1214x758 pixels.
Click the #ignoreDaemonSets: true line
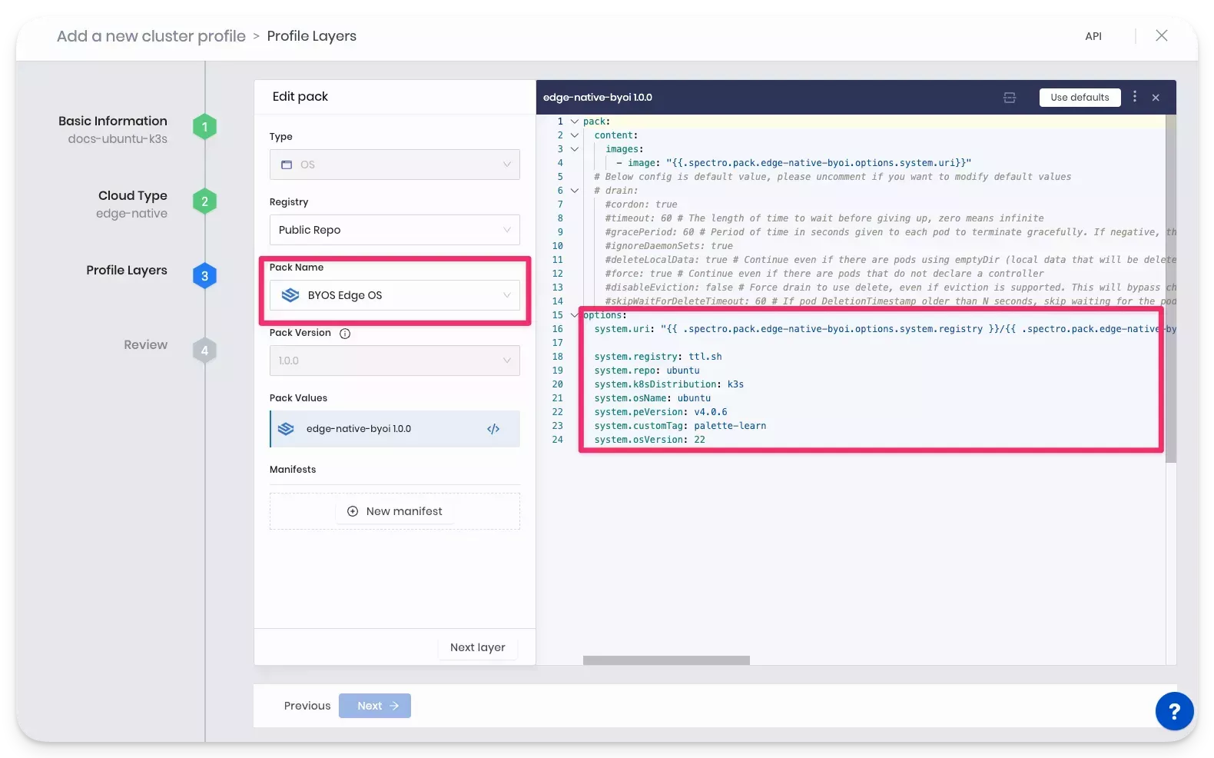pyautogui.click(x=669, y=246)
